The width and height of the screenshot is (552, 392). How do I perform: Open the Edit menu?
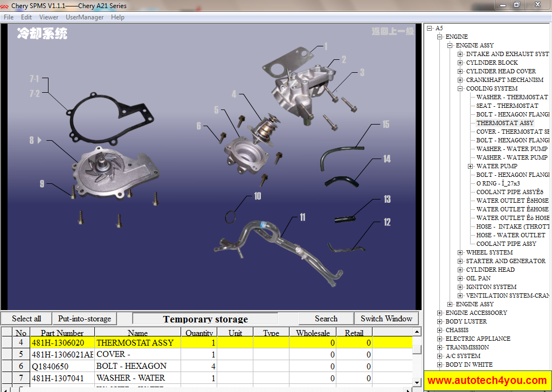[26, 17]
